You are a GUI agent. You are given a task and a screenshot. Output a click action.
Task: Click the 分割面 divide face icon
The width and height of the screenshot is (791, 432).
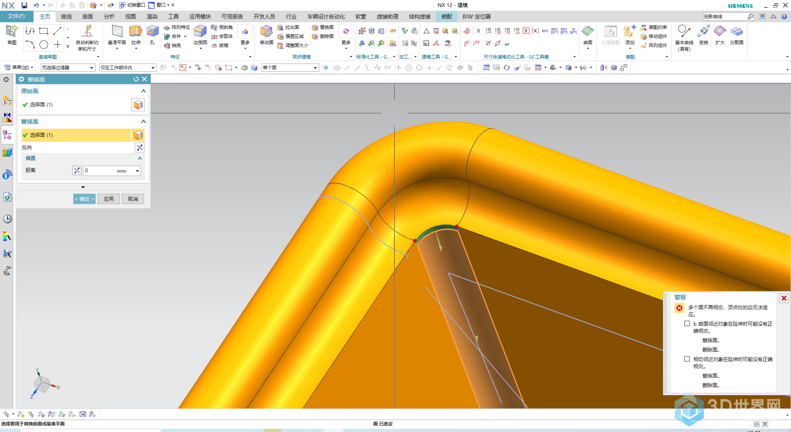click(737, 31)
